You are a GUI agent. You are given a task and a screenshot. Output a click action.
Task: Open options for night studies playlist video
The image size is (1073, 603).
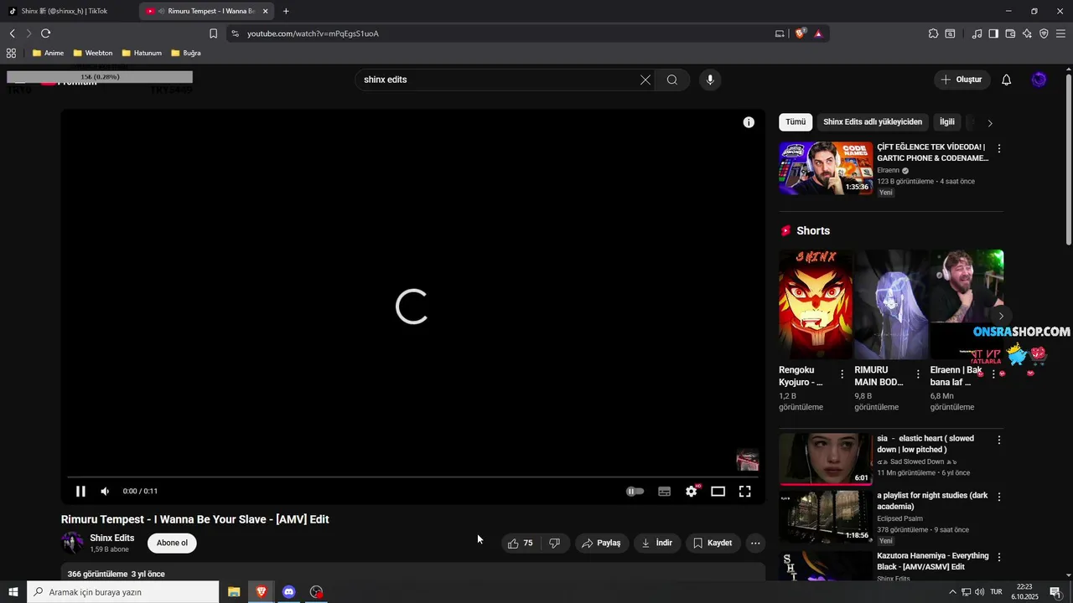pyautogui.click(x=998, y=497)
